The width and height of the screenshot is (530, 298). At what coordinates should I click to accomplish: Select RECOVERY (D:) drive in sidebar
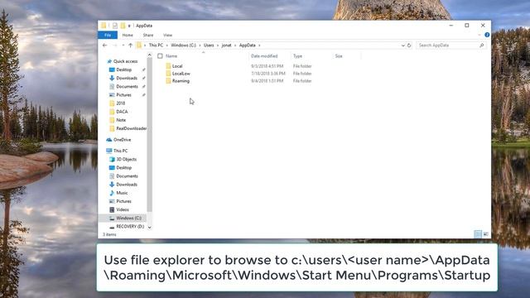[130, 227]
